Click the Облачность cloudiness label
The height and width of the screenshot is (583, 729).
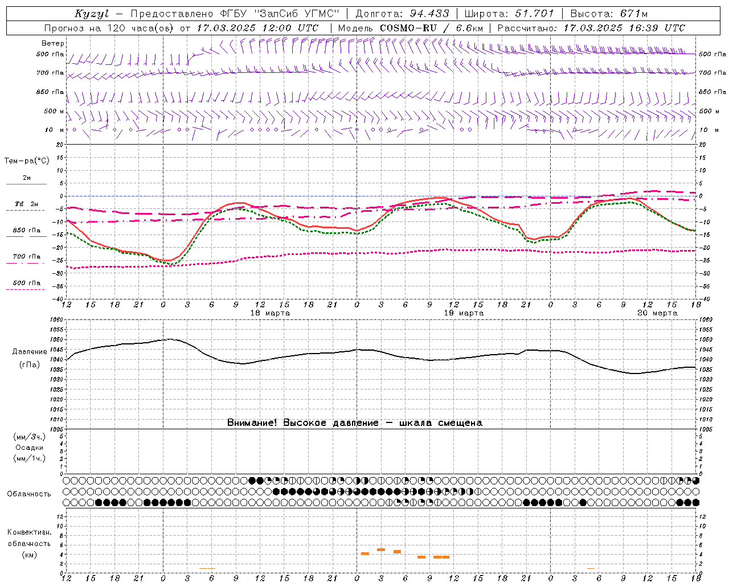pos(29,494)
